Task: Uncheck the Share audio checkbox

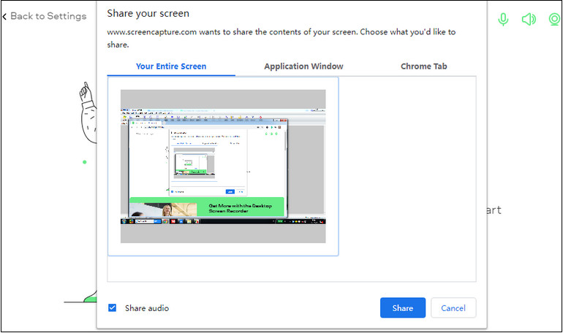Action: pyautogui.click(x=112, y=308)
